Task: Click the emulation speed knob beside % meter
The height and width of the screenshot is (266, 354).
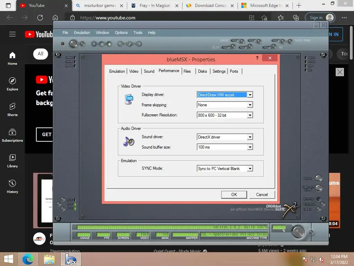Action: (x=298, y=232)
